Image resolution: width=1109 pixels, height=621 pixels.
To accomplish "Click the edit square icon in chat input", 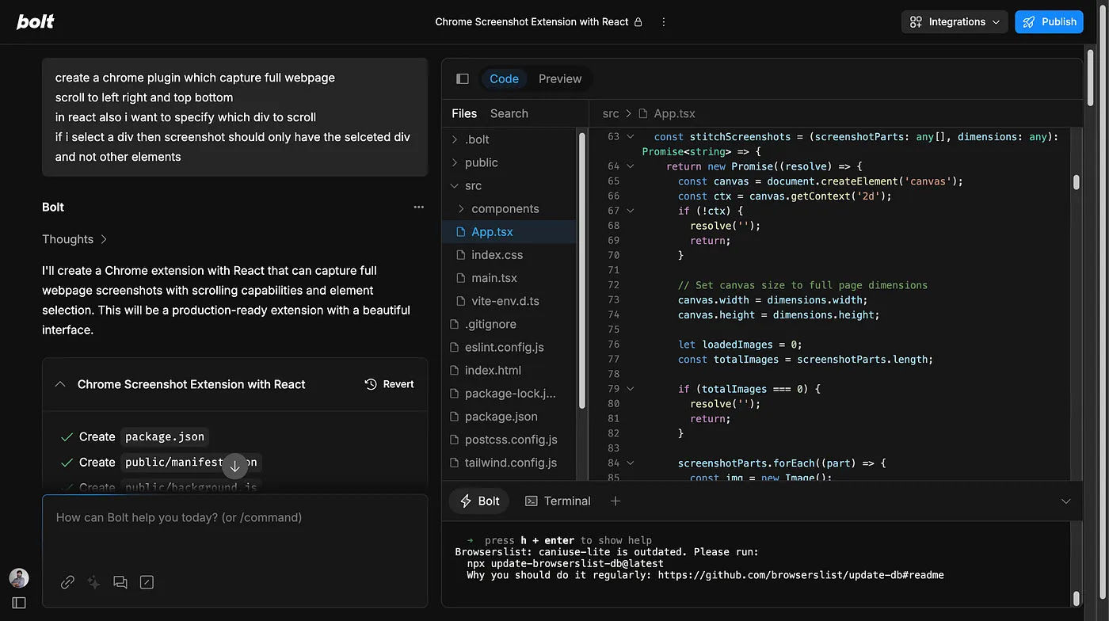I will point(147,582).
